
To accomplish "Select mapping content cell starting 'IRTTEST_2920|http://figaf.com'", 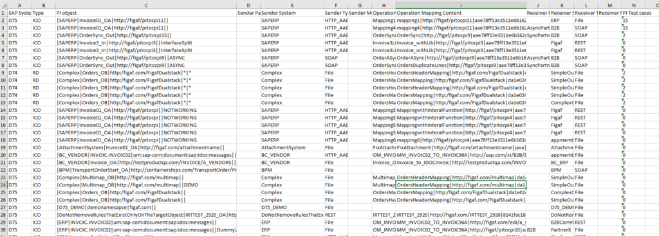I will point(461,214).
